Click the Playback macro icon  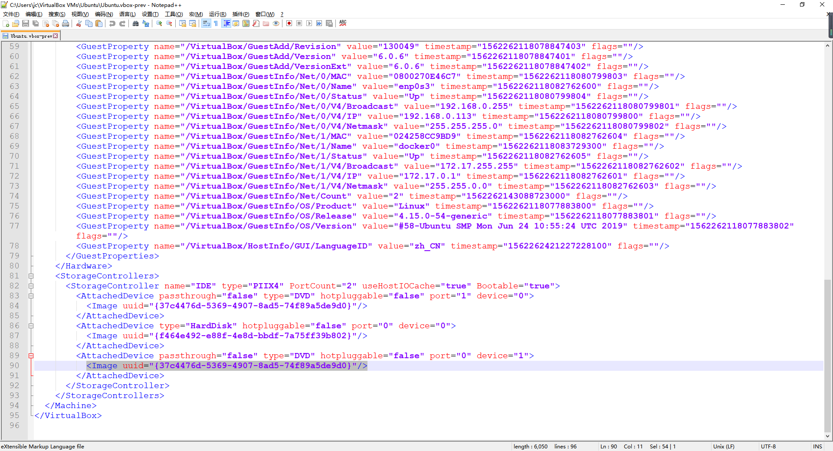[309, 23]
